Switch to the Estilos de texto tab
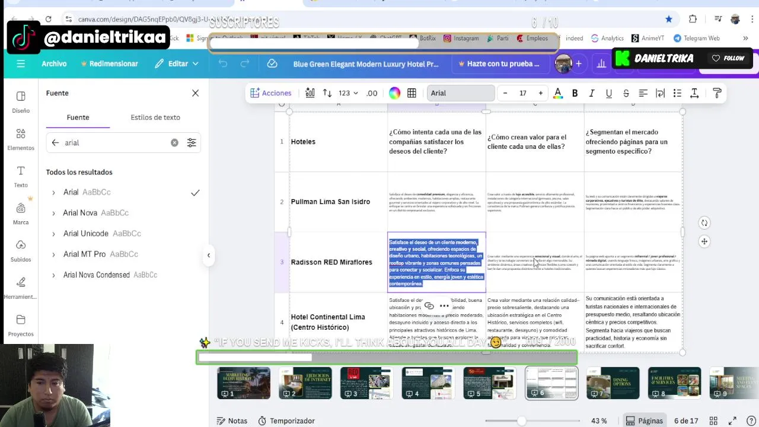Image resolution: width=759 pixels, height=427 pixels. [x=155, y=117]
